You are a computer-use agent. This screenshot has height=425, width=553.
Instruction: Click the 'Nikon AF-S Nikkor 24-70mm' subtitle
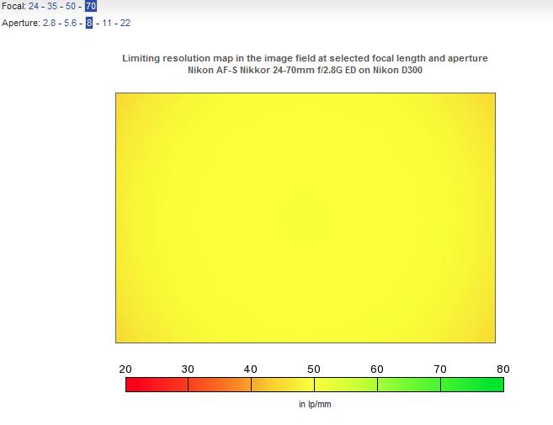pos(305,70)
